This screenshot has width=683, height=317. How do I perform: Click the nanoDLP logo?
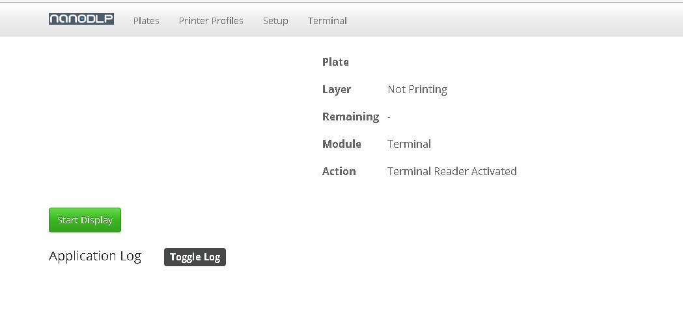click(x=81, y=19)
